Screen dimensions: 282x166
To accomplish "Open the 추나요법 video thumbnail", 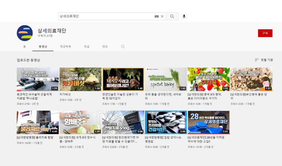I will pyautogui.click(x=38, y=79).
